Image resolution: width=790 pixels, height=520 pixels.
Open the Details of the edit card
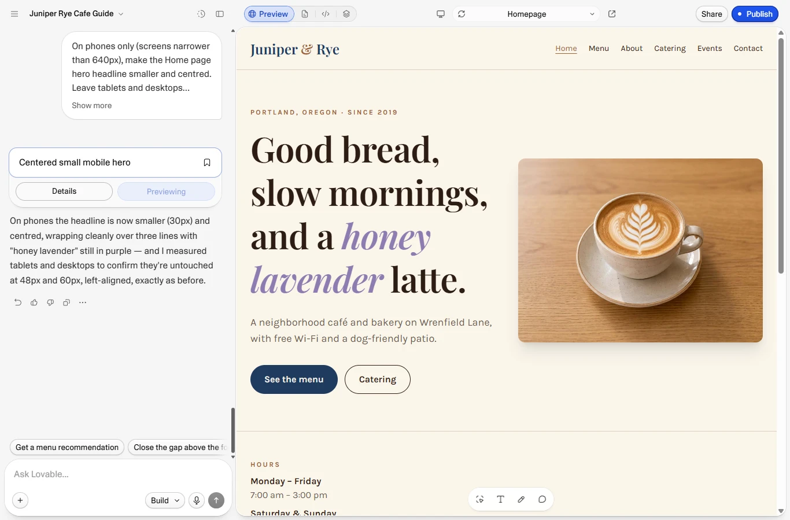(64, 191)
